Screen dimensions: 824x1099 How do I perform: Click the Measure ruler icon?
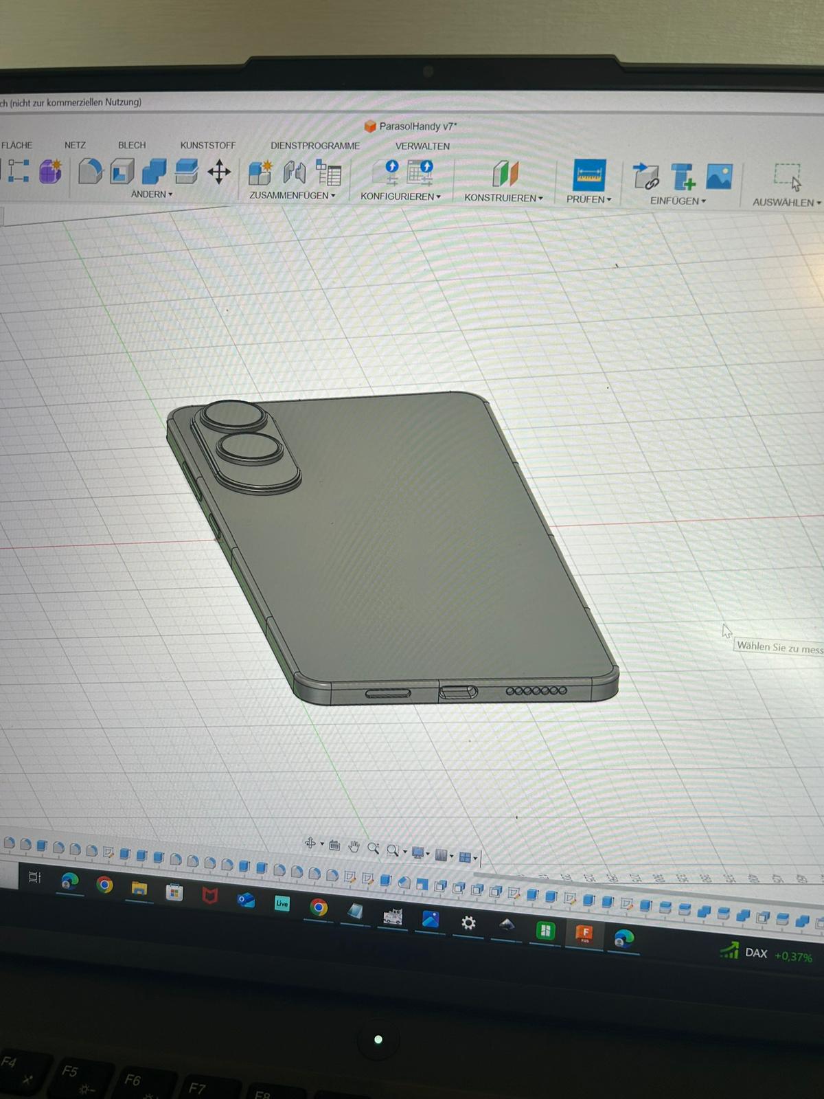pos(589,175)
